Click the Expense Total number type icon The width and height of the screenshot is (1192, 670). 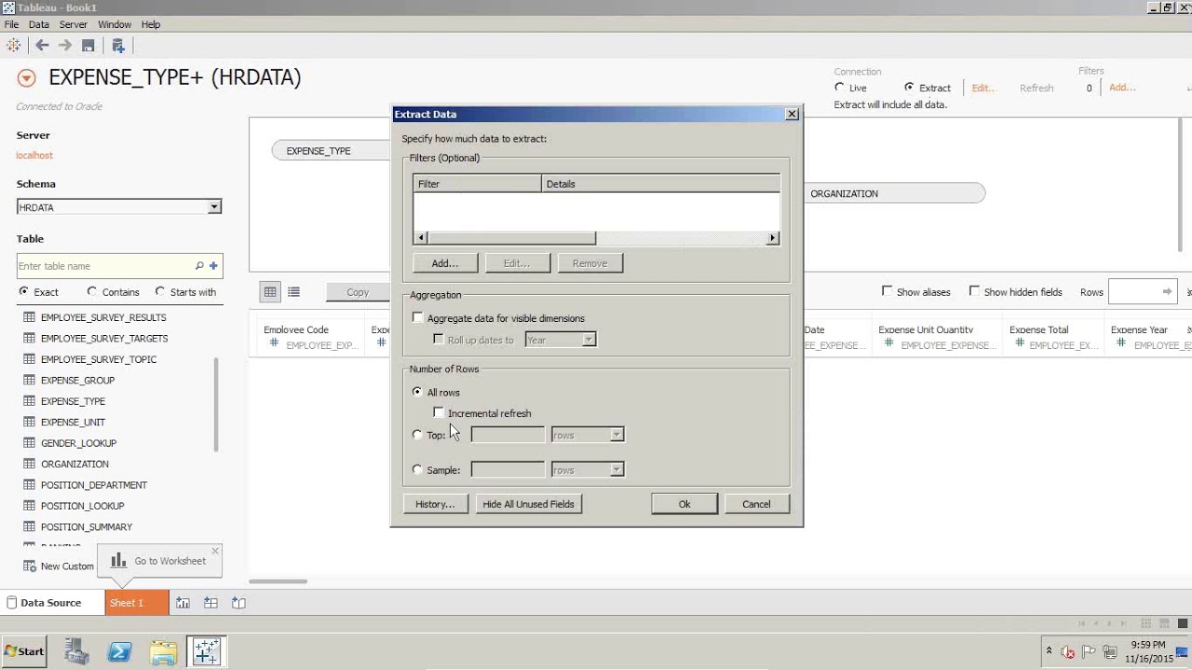1020,344
